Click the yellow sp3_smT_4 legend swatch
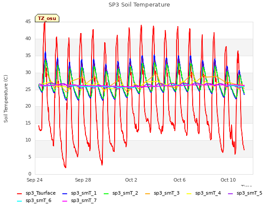279x209 pixels. 189,193
